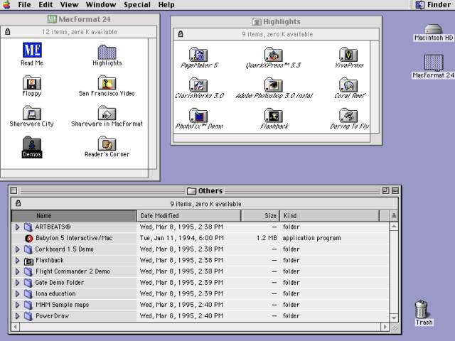The image size is (455, 341).
Task: Select the Adobe Photoshop 3.0 Install alias
Action: coord(273,85)
